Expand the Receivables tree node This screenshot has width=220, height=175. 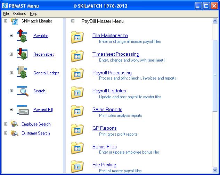point(11,54)
